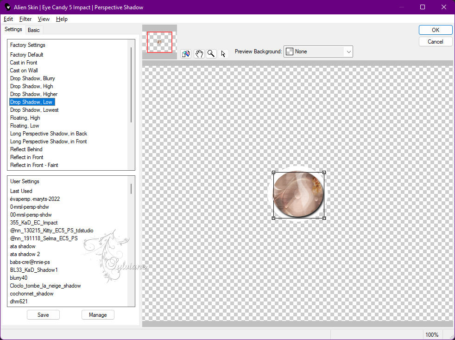The height and width of the screenshot is (340, 455).
Task: Select the blurry40 user setting
Action: click(x=19, y=277)
